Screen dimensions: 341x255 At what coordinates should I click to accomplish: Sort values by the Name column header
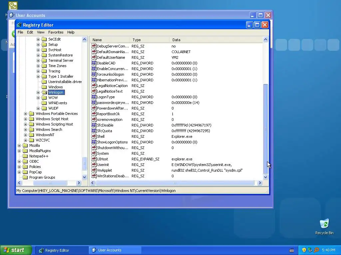pos(110,40)
